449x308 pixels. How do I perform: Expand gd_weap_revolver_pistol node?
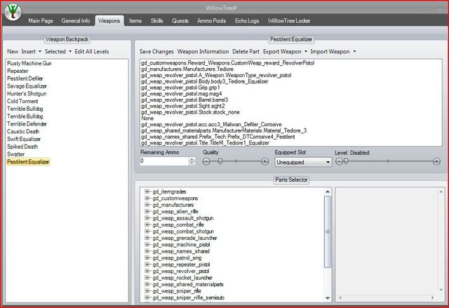pyautogui.click(x=147, y=271)
